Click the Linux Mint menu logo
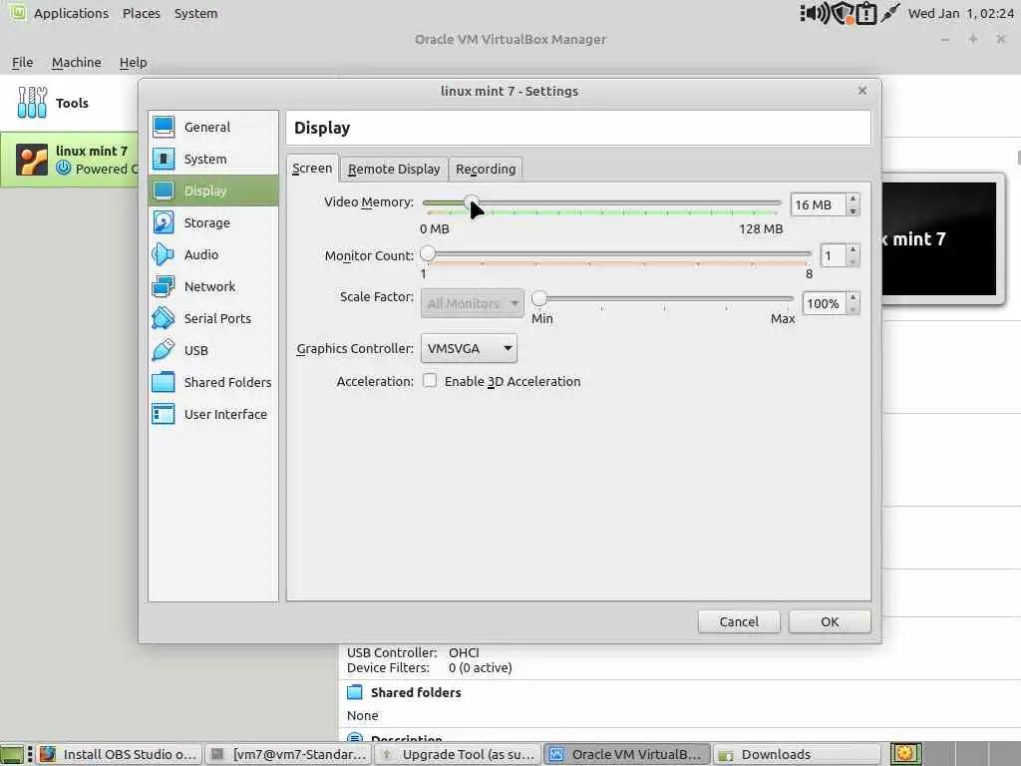1021x766 pixels. pyautogui.click(x=18, y=12)
